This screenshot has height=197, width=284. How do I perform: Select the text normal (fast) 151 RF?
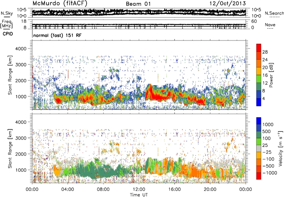point(57,35)
